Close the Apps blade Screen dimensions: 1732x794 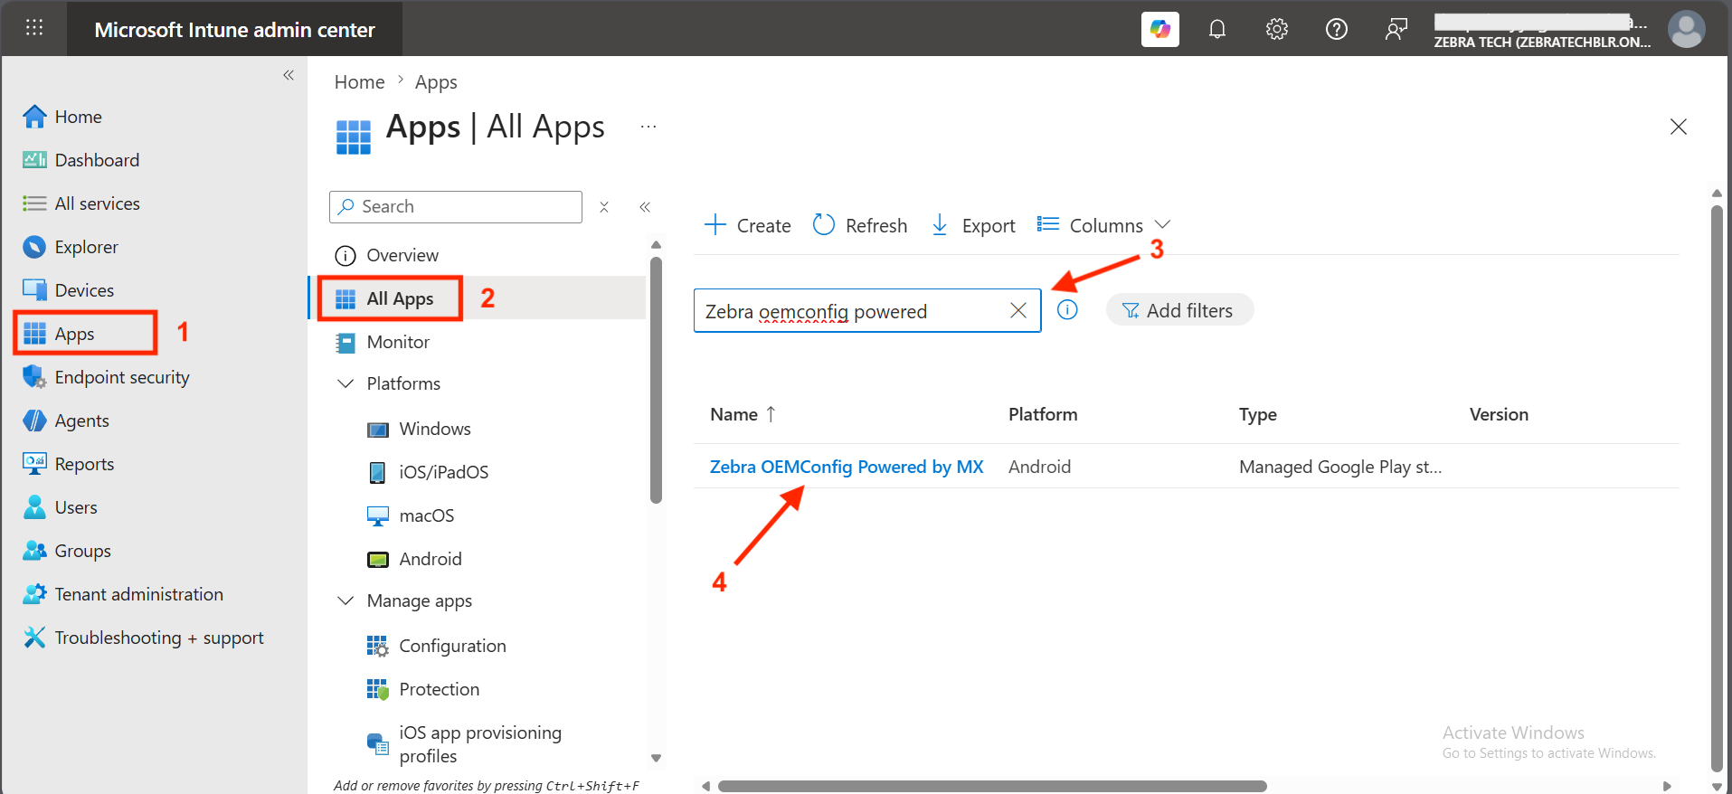point(1679,127)
